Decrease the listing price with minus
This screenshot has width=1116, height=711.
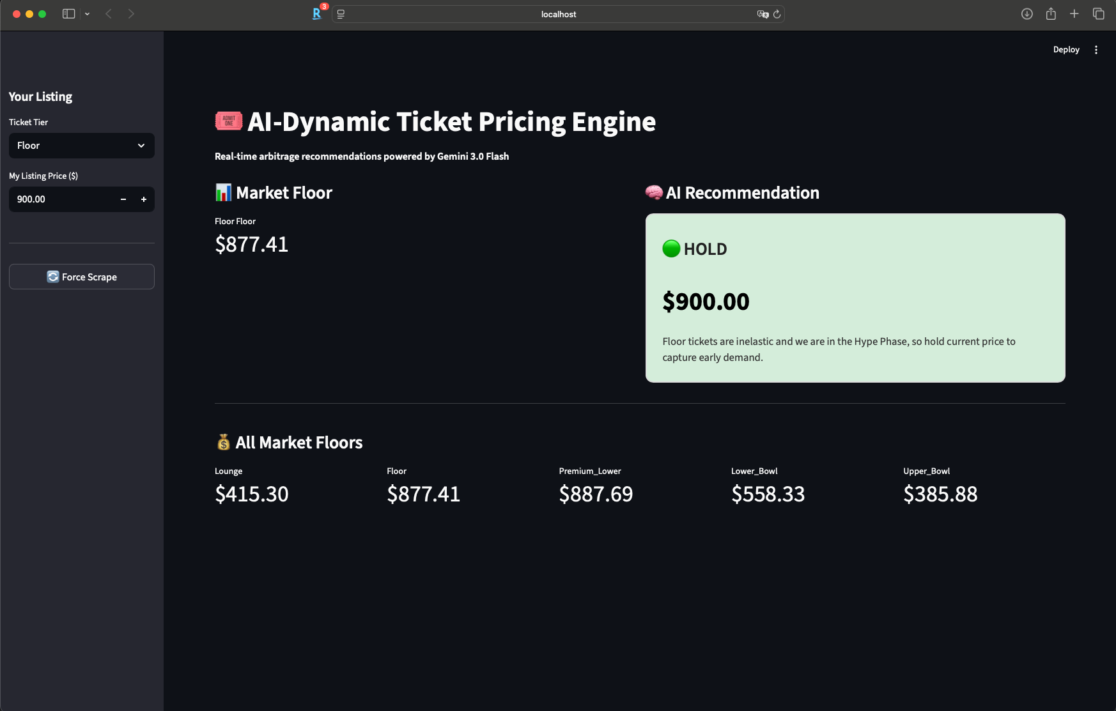pyautogui.click(x=123, y=199)
